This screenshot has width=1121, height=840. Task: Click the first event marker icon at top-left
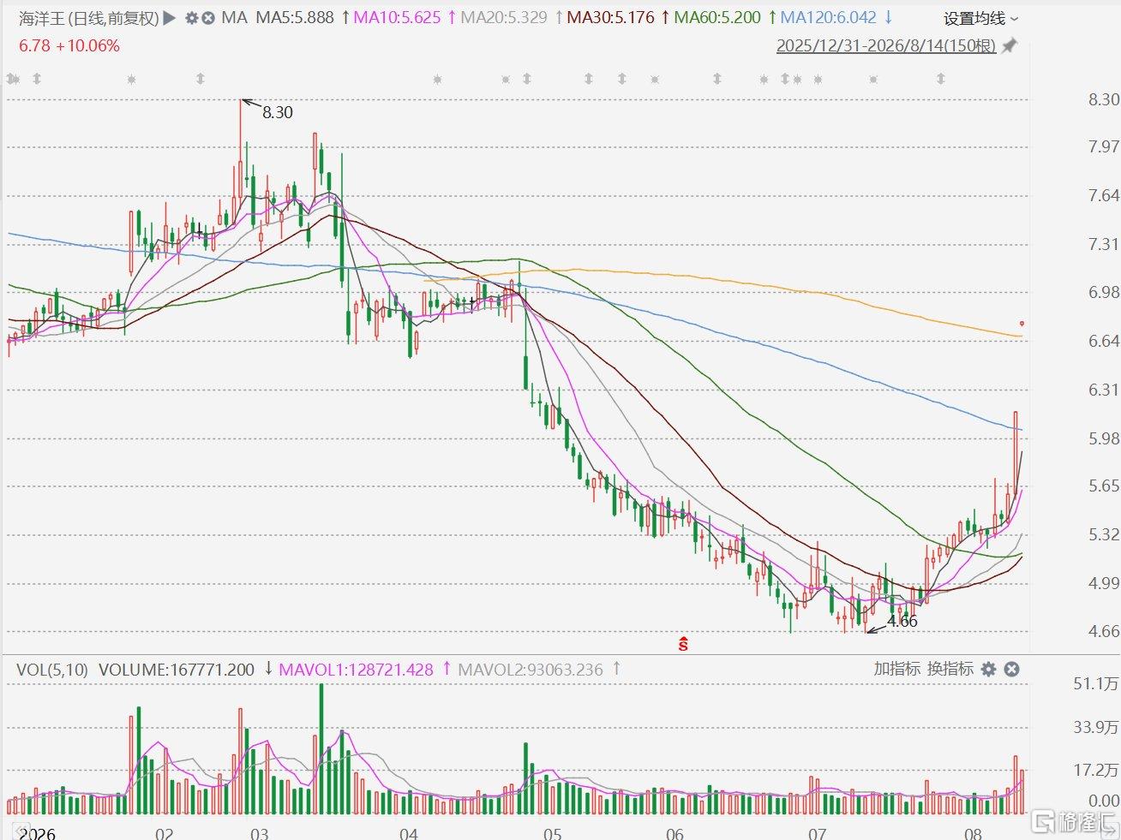click(x=13, y=79)
